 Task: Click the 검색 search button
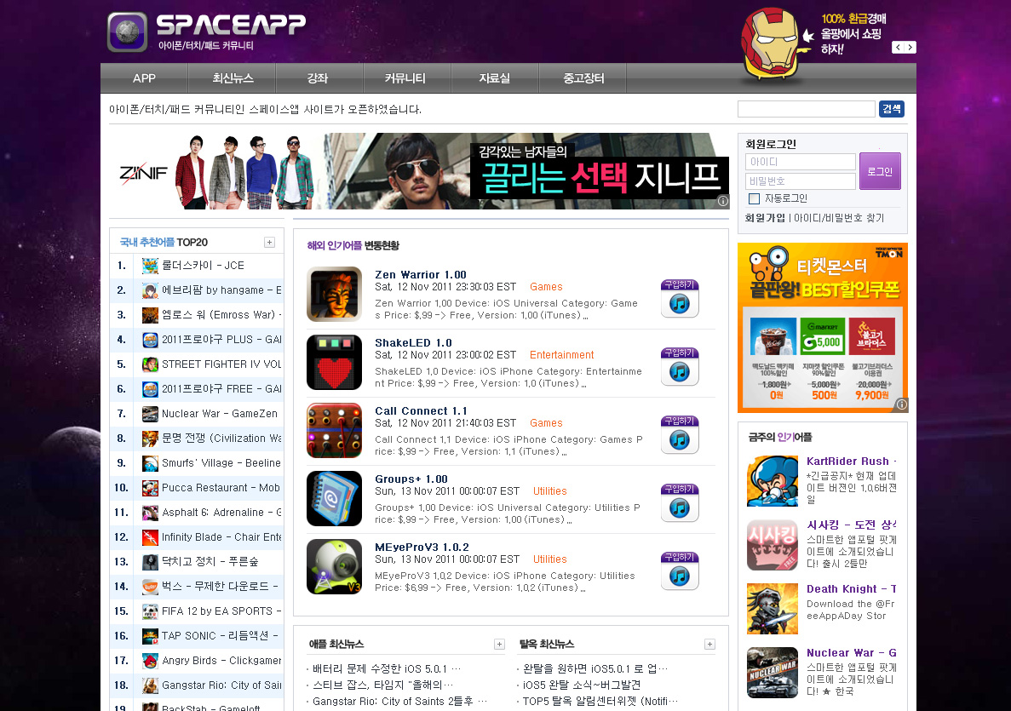(x=892, y=109)
